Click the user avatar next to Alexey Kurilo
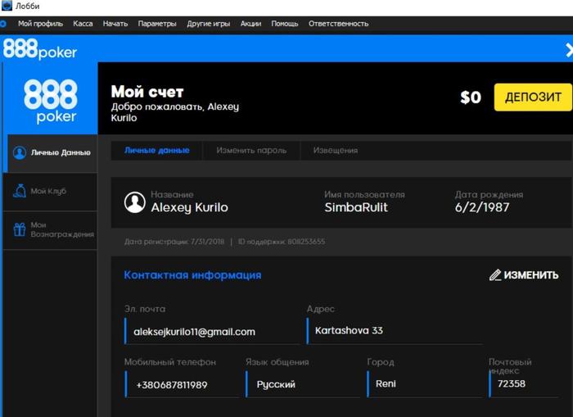Screen dimensions: 573x417 pos(135,202)
